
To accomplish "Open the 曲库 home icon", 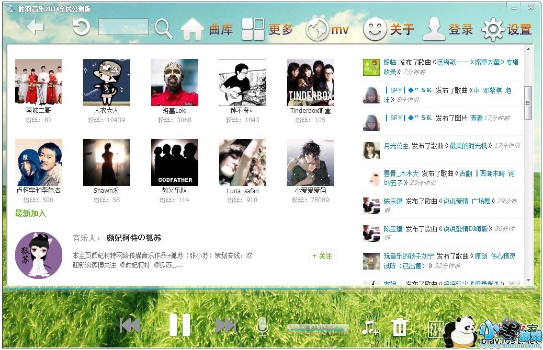I will (193, 29).
